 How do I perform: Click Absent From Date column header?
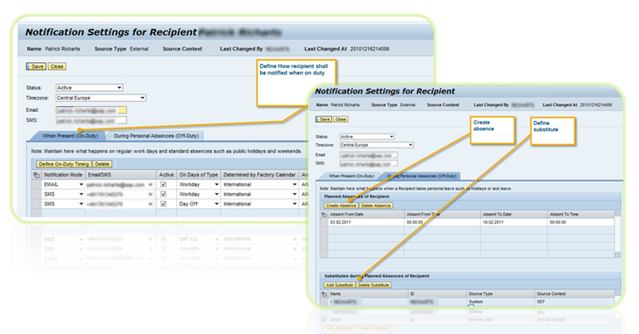366,214
